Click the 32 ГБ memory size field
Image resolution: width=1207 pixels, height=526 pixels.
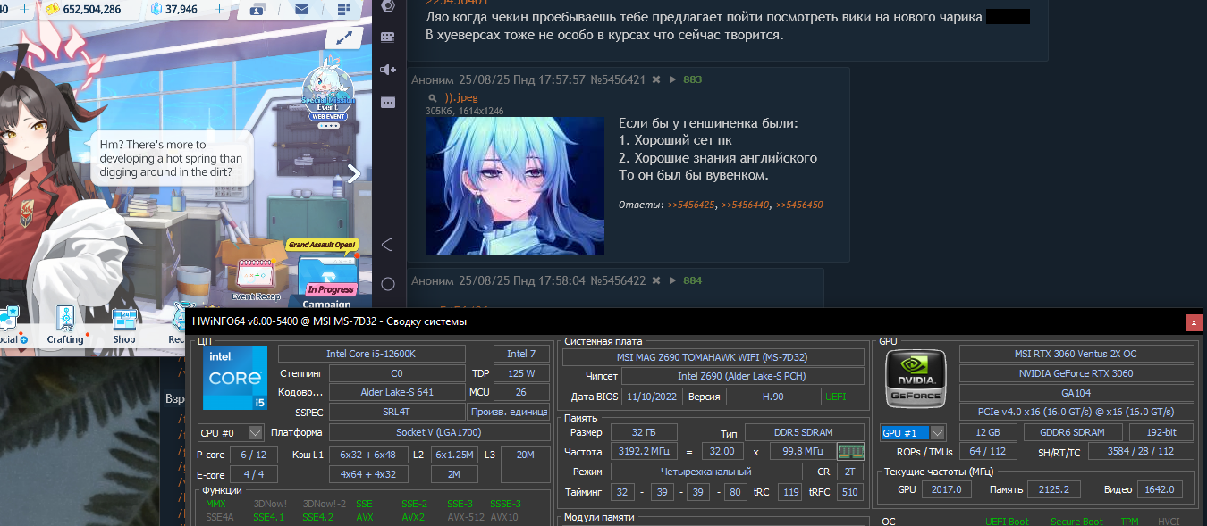(644, 432)
